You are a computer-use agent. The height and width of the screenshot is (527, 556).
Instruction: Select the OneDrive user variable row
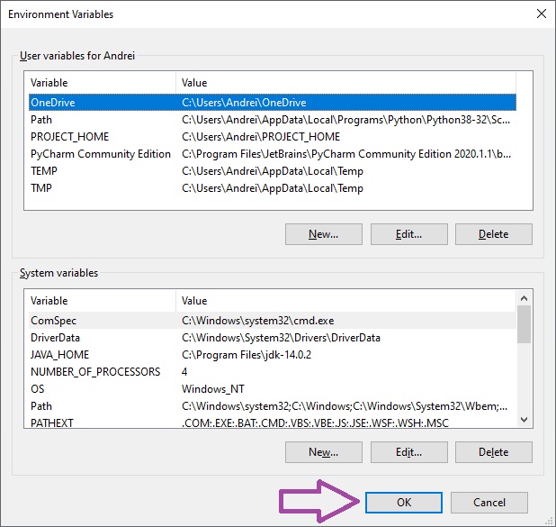tap(273, 103)
